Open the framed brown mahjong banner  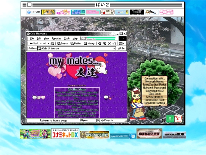tap(150, 134)
